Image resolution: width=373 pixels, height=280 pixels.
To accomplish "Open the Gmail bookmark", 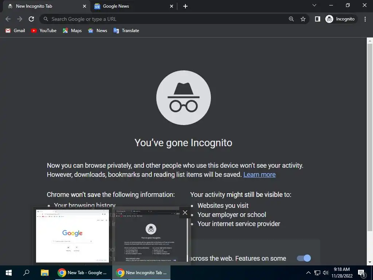I will (15, 31).
